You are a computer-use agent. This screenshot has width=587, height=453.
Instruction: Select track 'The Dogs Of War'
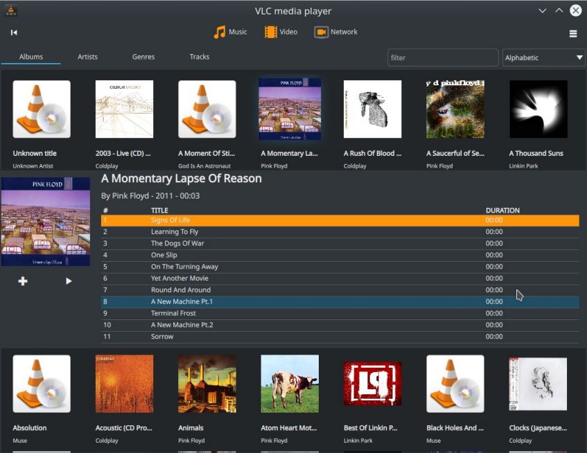tap(340, 244)
